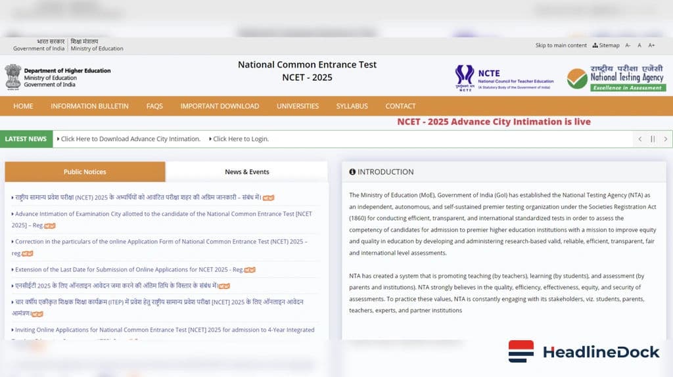673x377 pixels.
Task: Click Department of Higher Education header text
Action: click(68, 71)
